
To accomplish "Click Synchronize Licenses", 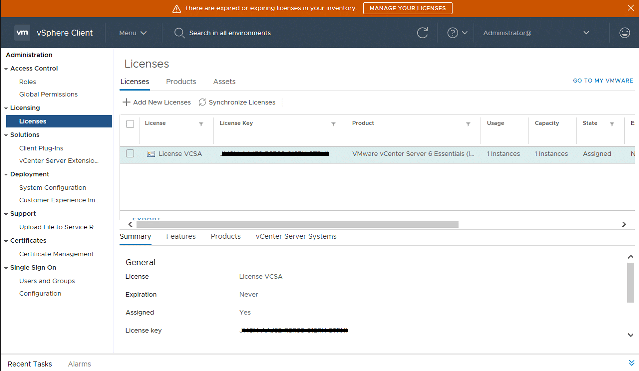I will point(237,102).
